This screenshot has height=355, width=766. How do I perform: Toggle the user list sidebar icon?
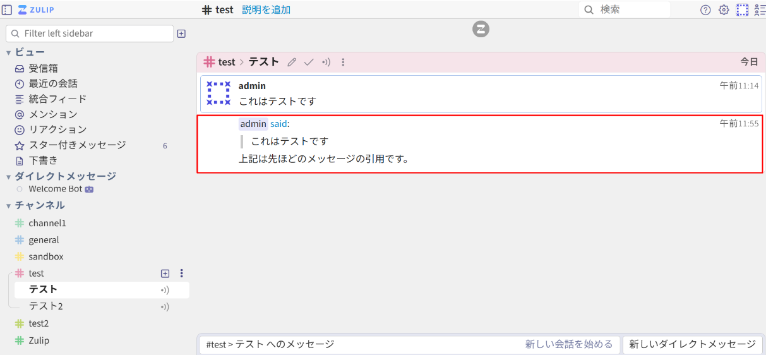[x=760, y=9]
